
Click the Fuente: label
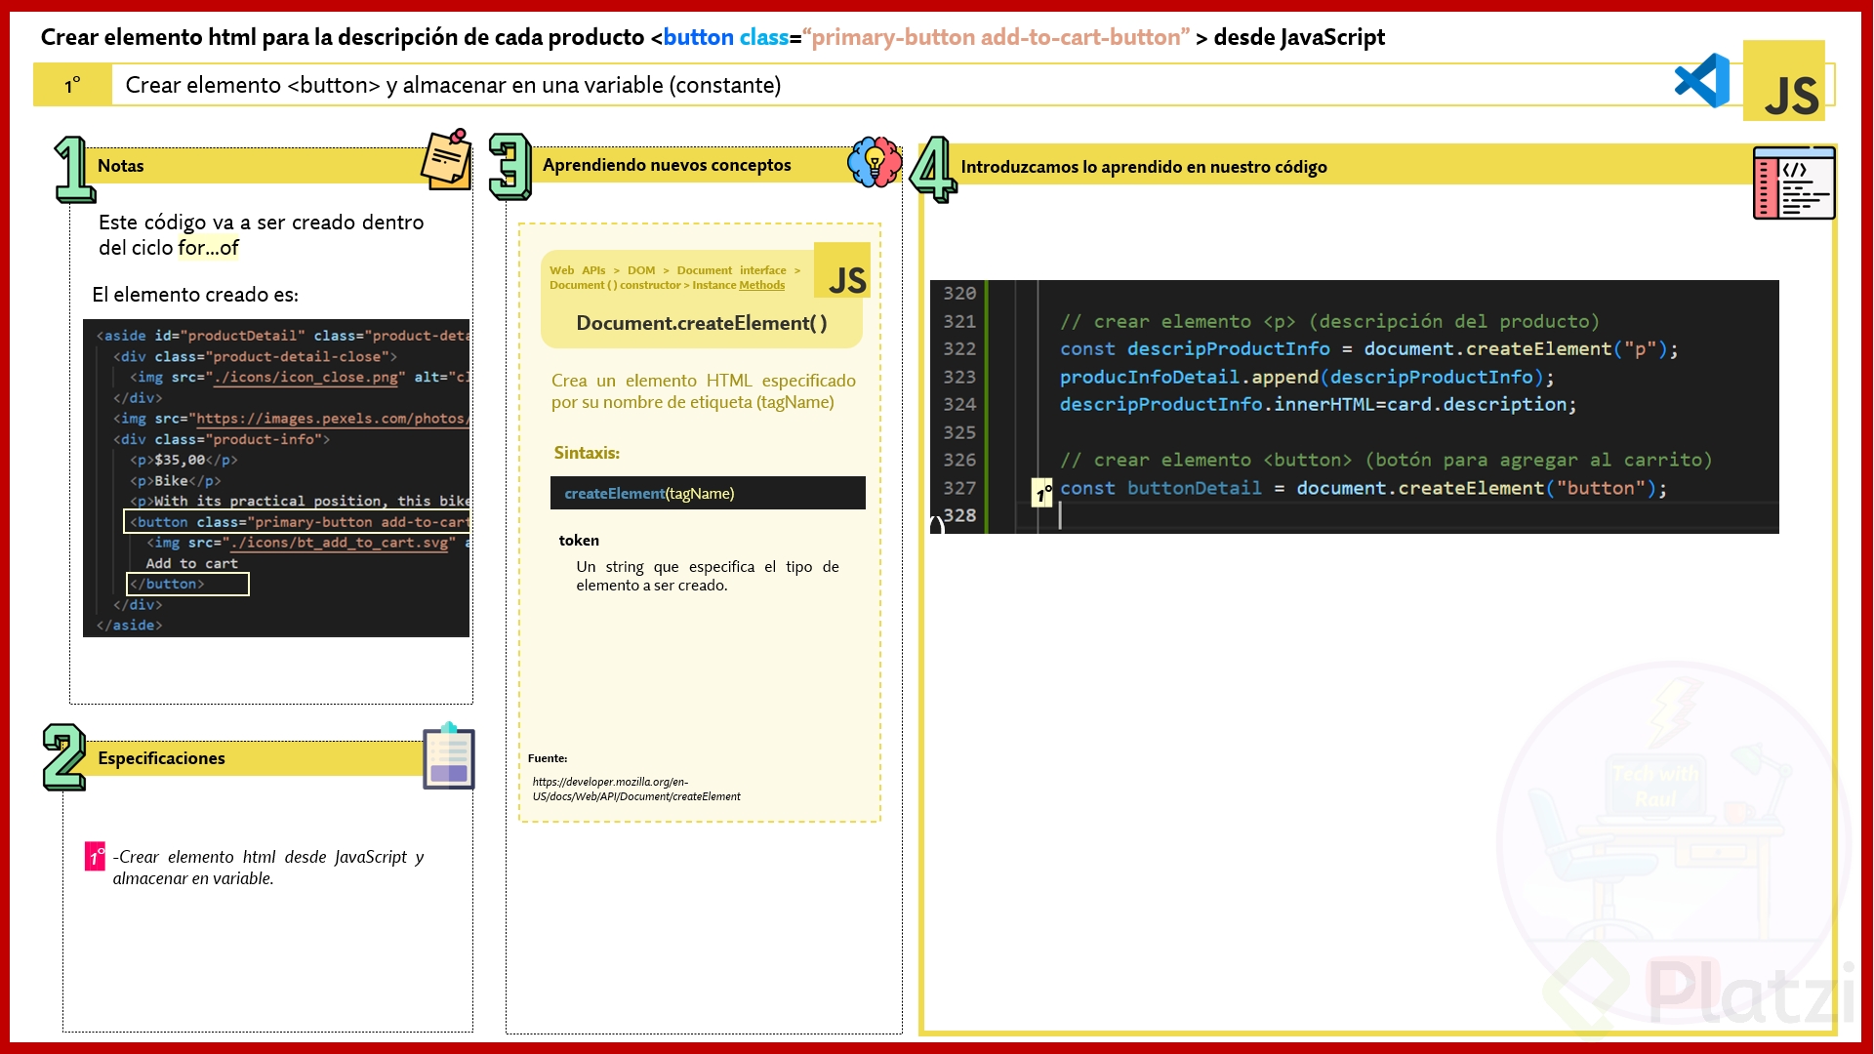coord(548,758)
